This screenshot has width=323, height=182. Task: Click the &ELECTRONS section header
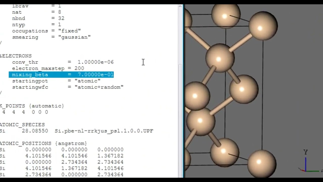(x=16, y=56)
